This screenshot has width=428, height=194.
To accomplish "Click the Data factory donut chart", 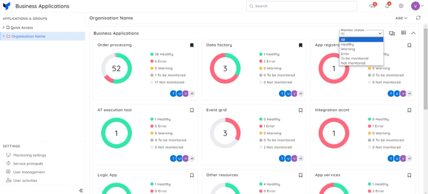I will (x=225, y=68).
